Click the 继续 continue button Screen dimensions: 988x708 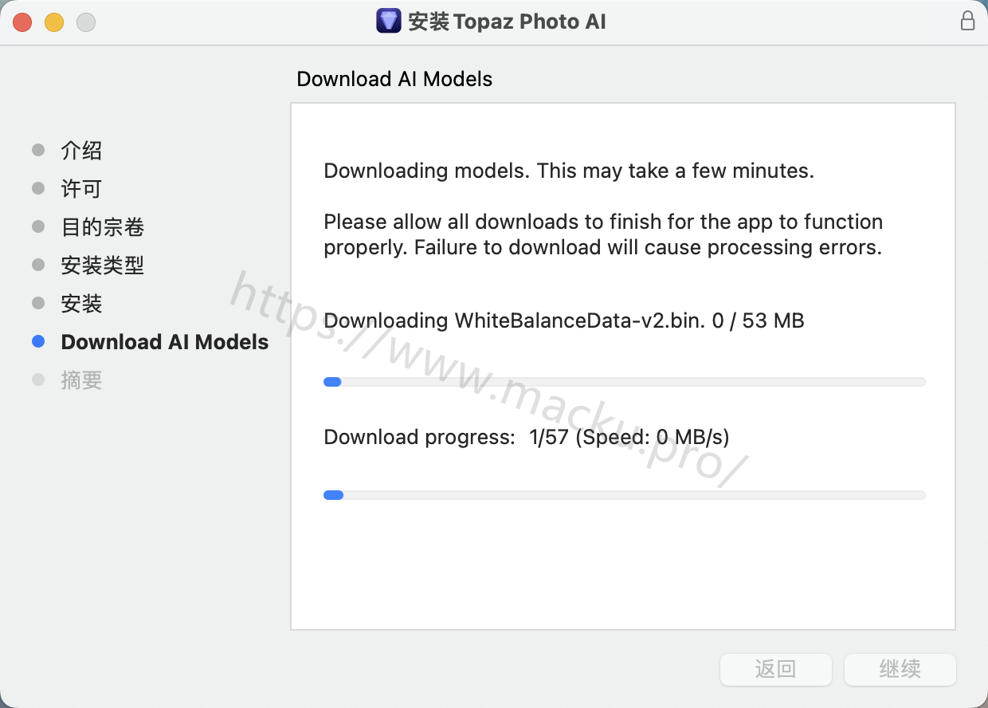pos(900,669)
